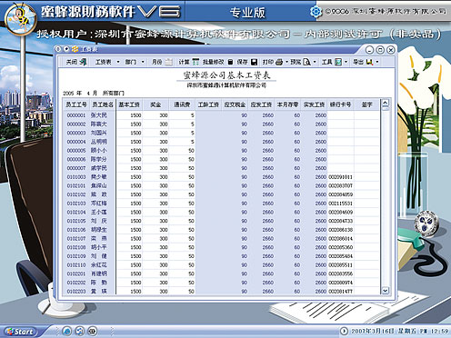Minimize the 工资表 window
The width and height of the screenshot is (451, 338).
[369, 50]
